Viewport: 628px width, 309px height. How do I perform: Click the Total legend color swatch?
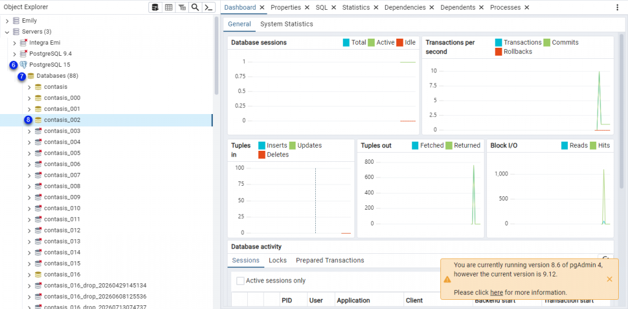pyautogui.click(x=347, y=42)
